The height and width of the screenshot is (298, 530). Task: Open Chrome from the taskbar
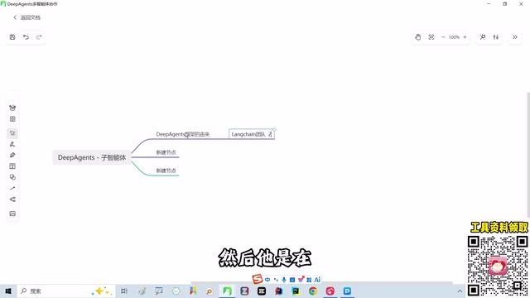pos(313,291)
